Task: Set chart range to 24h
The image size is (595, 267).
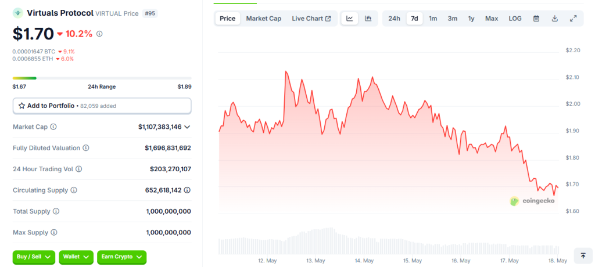Action: coord(395,19)
